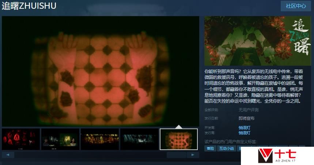Open the 社区中心 community hub button
The image size is (314, 165).
point(296,6)
